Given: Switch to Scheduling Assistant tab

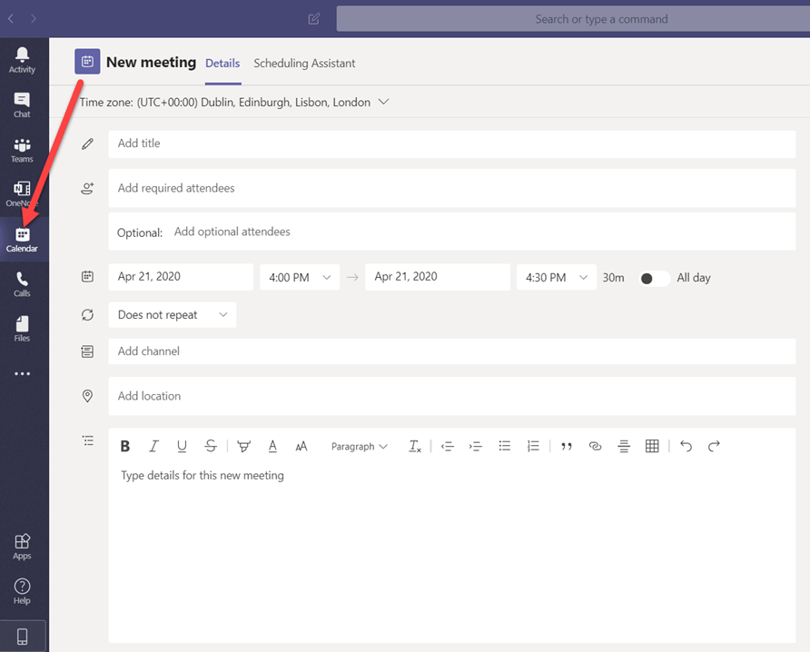Looking at the screenshot, I should click(304, 64).
